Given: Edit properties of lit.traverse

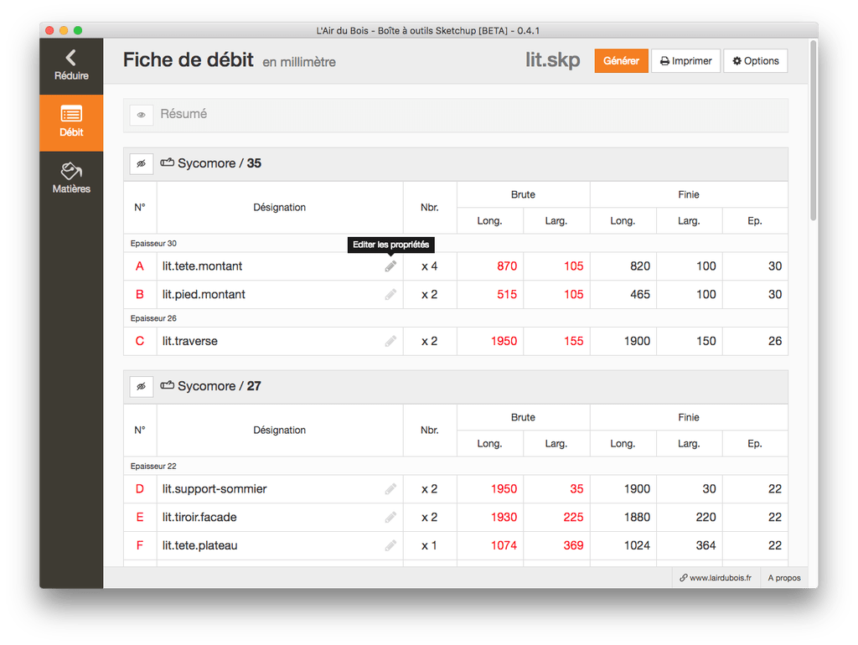Looking at the screenshot, I should click(390, 342).
